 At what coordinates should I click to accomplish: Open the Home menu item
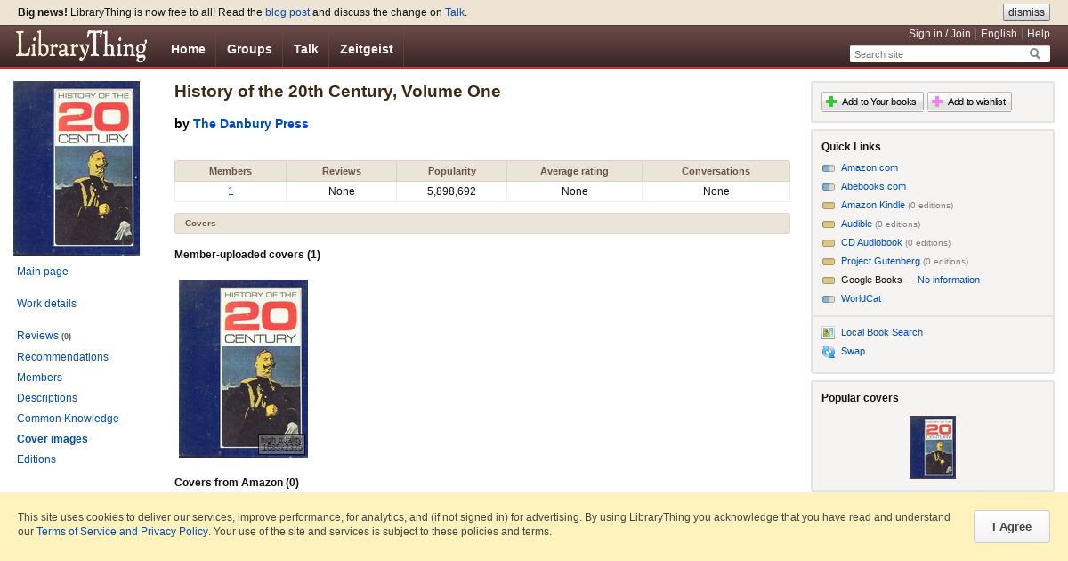188,49
